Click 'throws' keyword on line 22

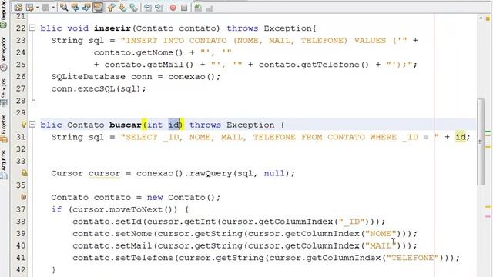click(243, 28)
